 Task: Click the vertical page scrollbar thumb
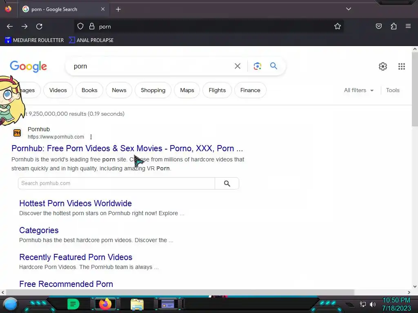(x=415, y=88)
